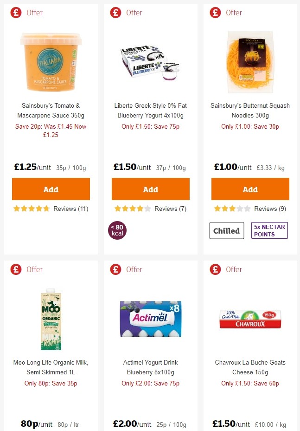
Task: Click the Offer icon on Butternut Squash Noodles
Action: (215, 13)
